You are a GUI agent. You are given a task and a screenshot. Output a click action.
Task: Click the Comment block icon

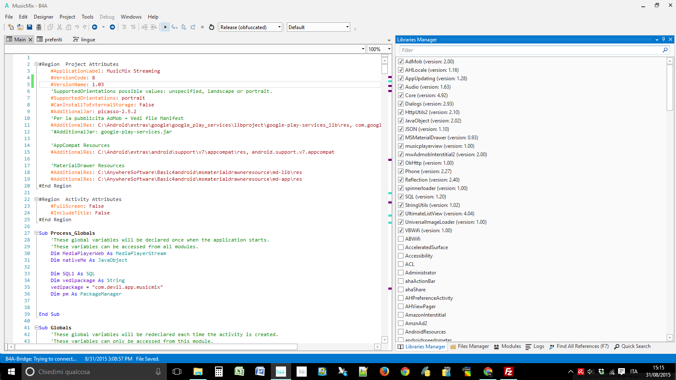124,27
